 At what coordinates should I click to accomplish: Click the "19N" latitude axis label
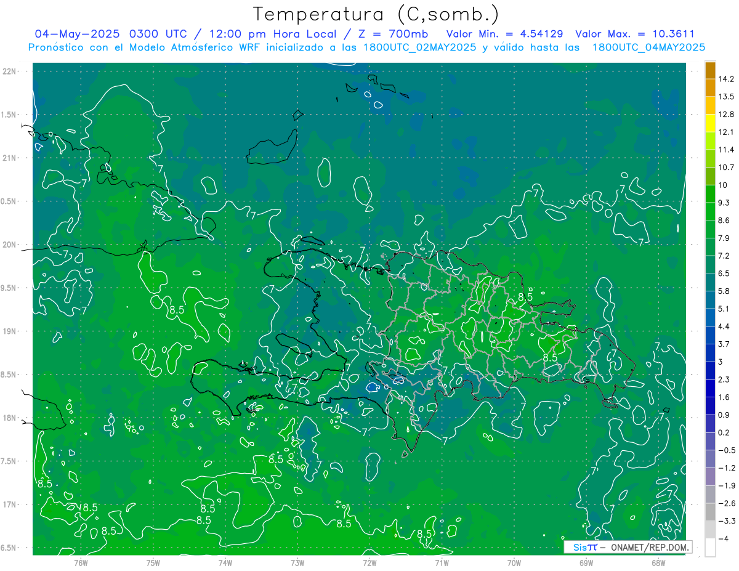(10, 331)
